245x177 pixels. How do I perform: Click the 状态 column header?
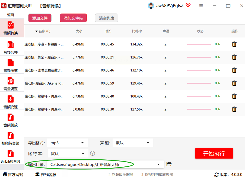point(201,31)
